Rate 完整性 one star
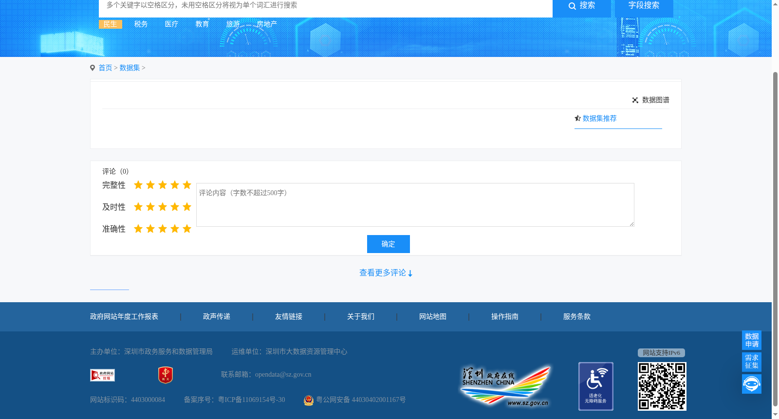This screenshot has width=779, height=419. [x=138, y=185]
